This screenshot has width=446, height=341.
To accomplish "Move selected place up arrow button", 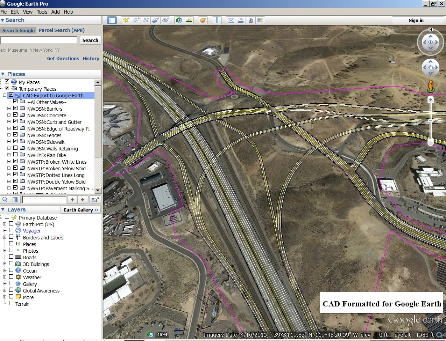I will click(x=72, y=200).
